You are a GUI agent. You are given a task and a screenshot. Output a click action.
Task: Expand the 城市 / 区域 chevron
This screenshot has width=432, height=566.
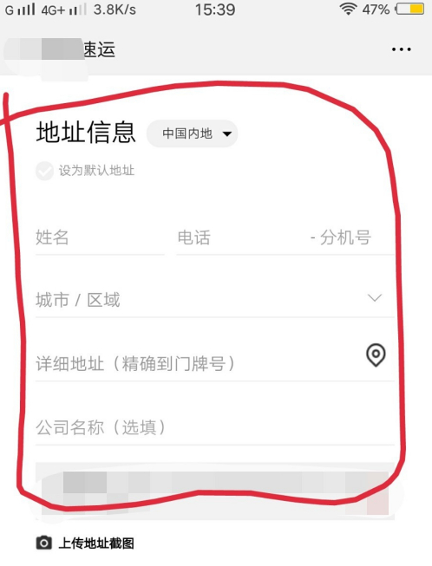[x=375, y=298]
